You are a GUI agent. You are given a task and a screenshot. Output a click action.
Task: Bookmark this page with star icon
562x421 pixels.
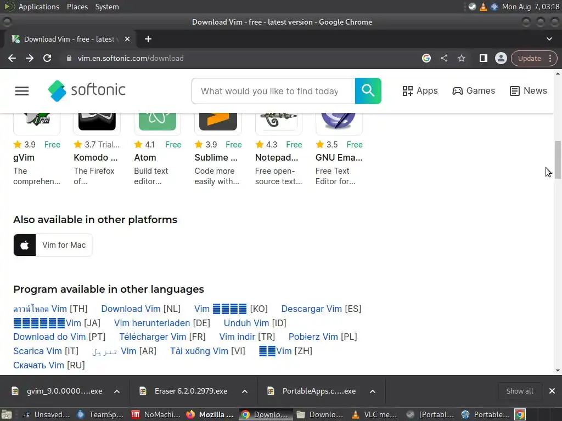462,58
